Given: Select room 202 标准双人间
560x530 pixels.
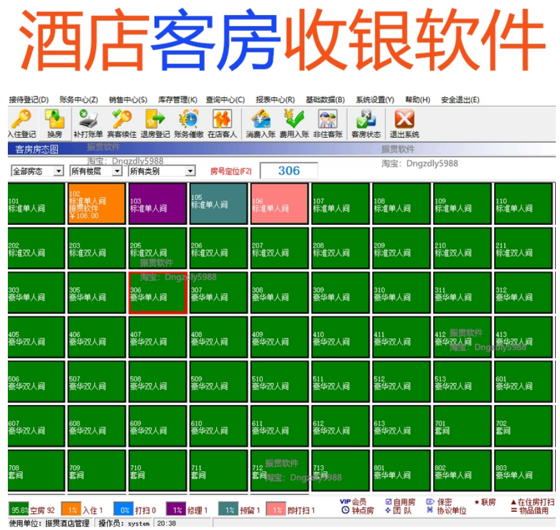Looking at the screenshot, I should pos(36,248).
